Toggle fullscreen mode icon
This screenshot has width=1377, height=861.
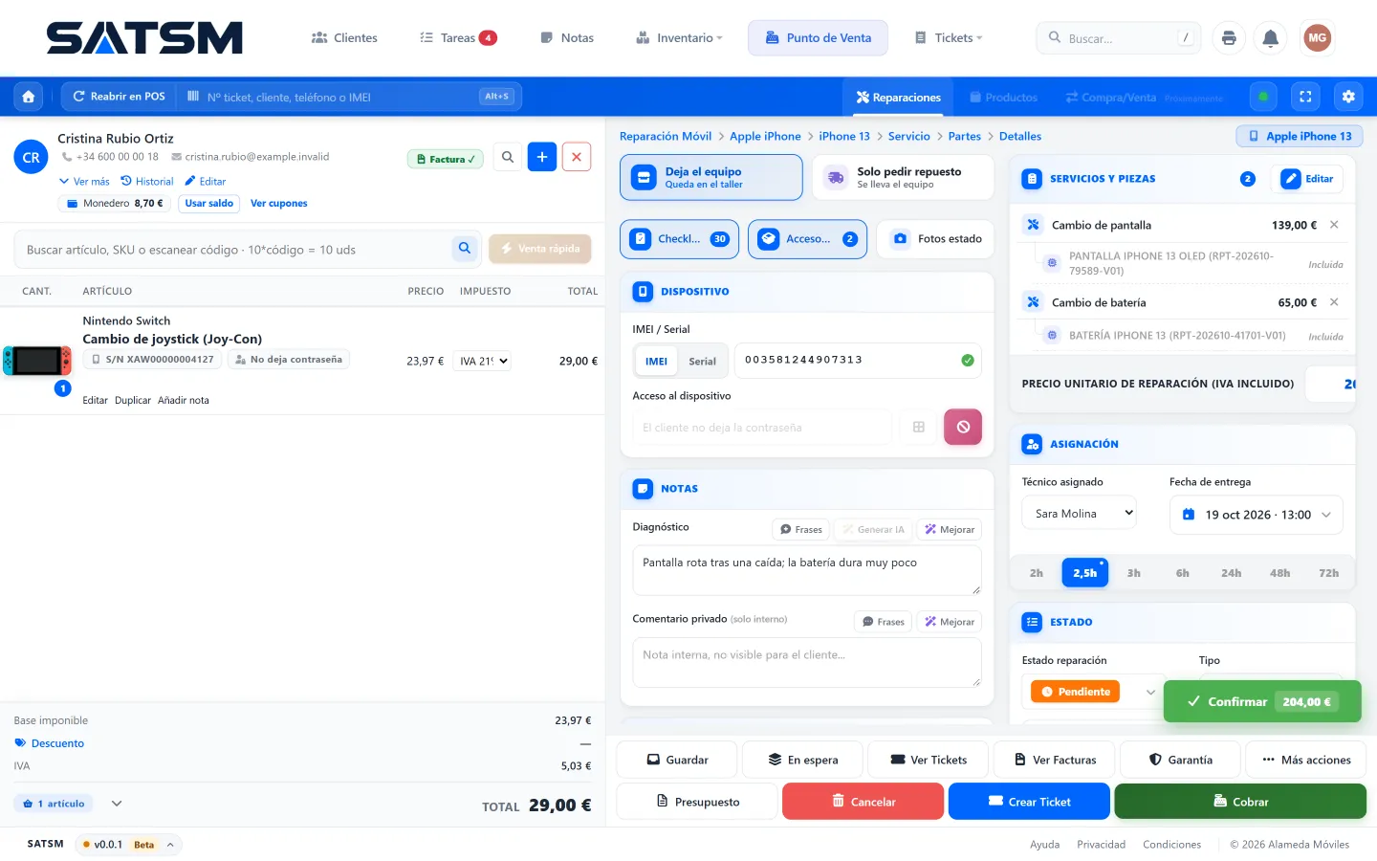coord(1305,97)
